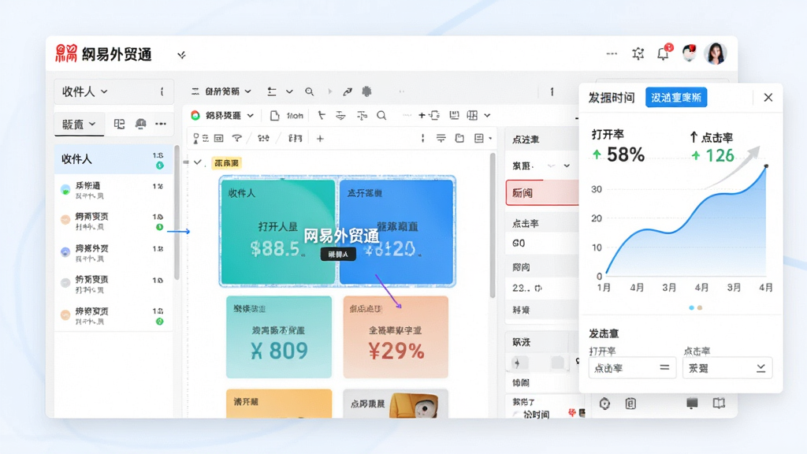Click the sidebar contact person icon
807x454 pixels.
140,124
